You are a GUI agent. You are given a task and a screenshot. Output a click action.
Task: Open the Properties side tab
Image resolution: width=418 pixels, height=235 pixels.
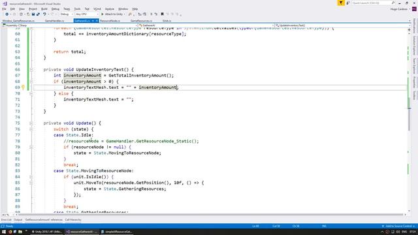[415, 82]
